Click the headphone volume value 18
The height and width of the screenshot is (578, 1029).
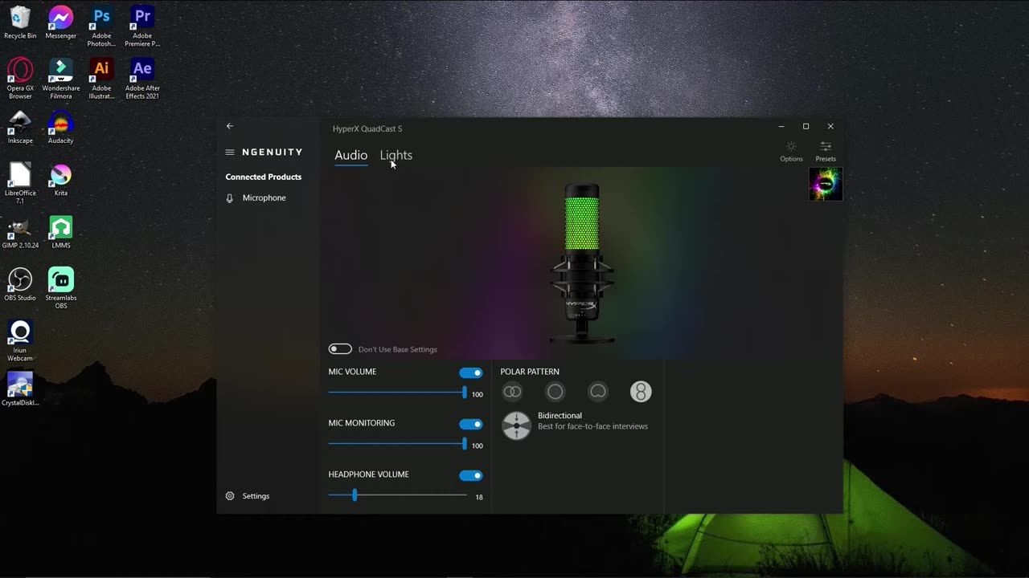[479, 498]
